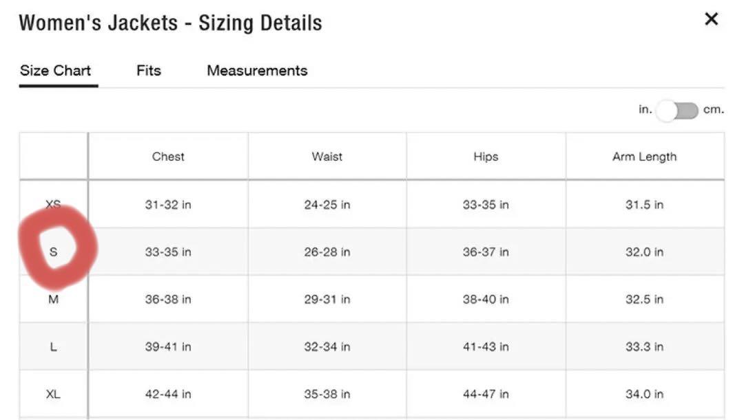744x420 pixels.
Task: Select the M size row label
Action: [53, 299]
